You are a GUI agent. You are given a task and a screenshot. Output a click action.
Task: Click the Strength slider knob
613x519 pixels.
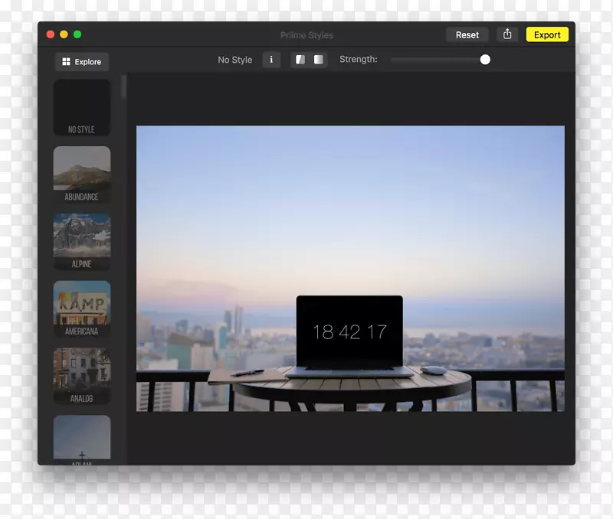click(x=485, y=60)
